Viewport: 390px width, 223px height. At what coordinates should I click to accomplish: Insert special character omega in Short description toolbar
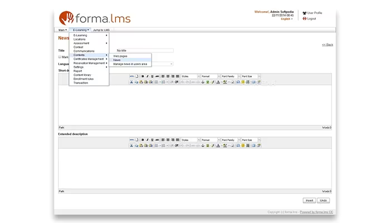[x=238, y=82]
